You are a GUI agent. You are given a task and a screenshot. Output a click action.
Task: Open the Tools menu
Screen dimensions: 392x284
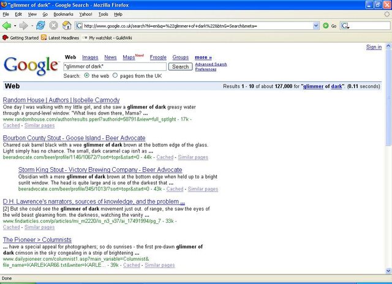click(x=104, y=14)
